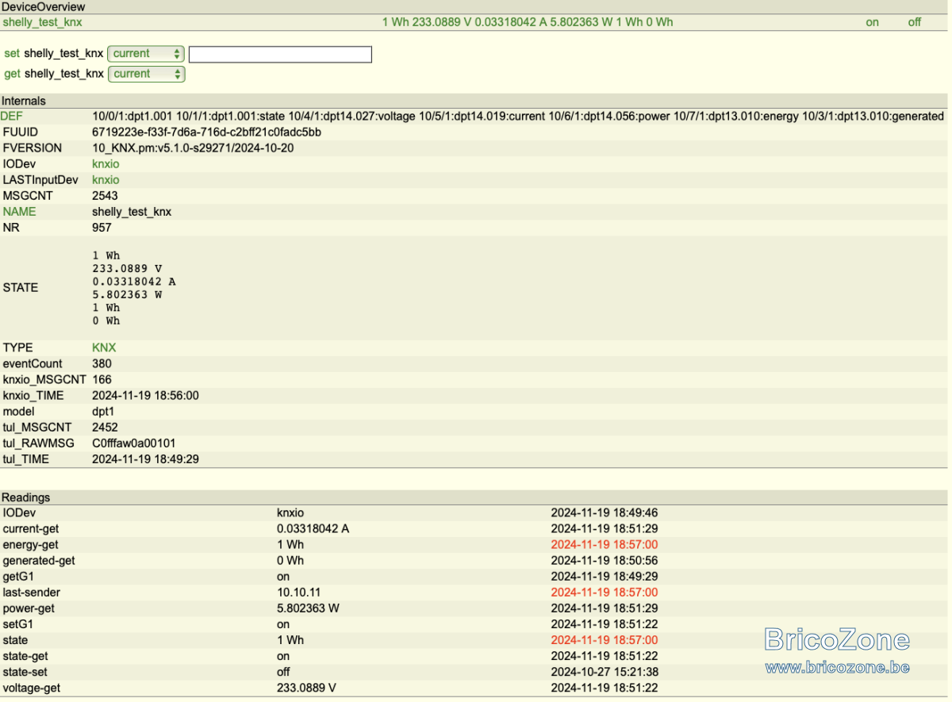Image resolution: width=952 pixels, height=702 pixels.
Task: Click the energy-get reading name
Action: tap(30, 544)
